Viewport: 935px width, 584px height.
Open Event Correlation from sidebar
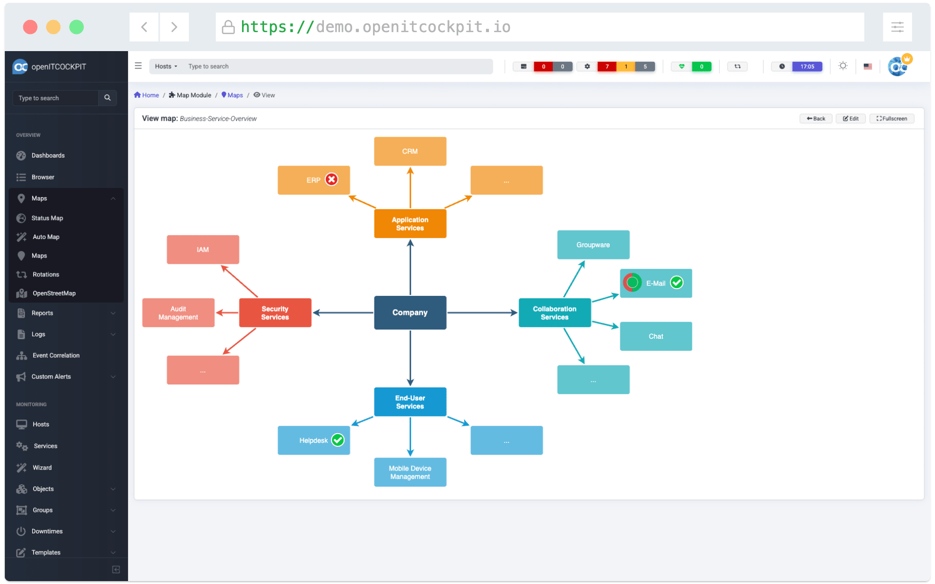tap(56, 356)
